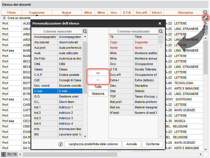This screenshot has height=158, width=210.
Task: Select the Mat.pref. Materia preferenziale row
Action: 133,102
